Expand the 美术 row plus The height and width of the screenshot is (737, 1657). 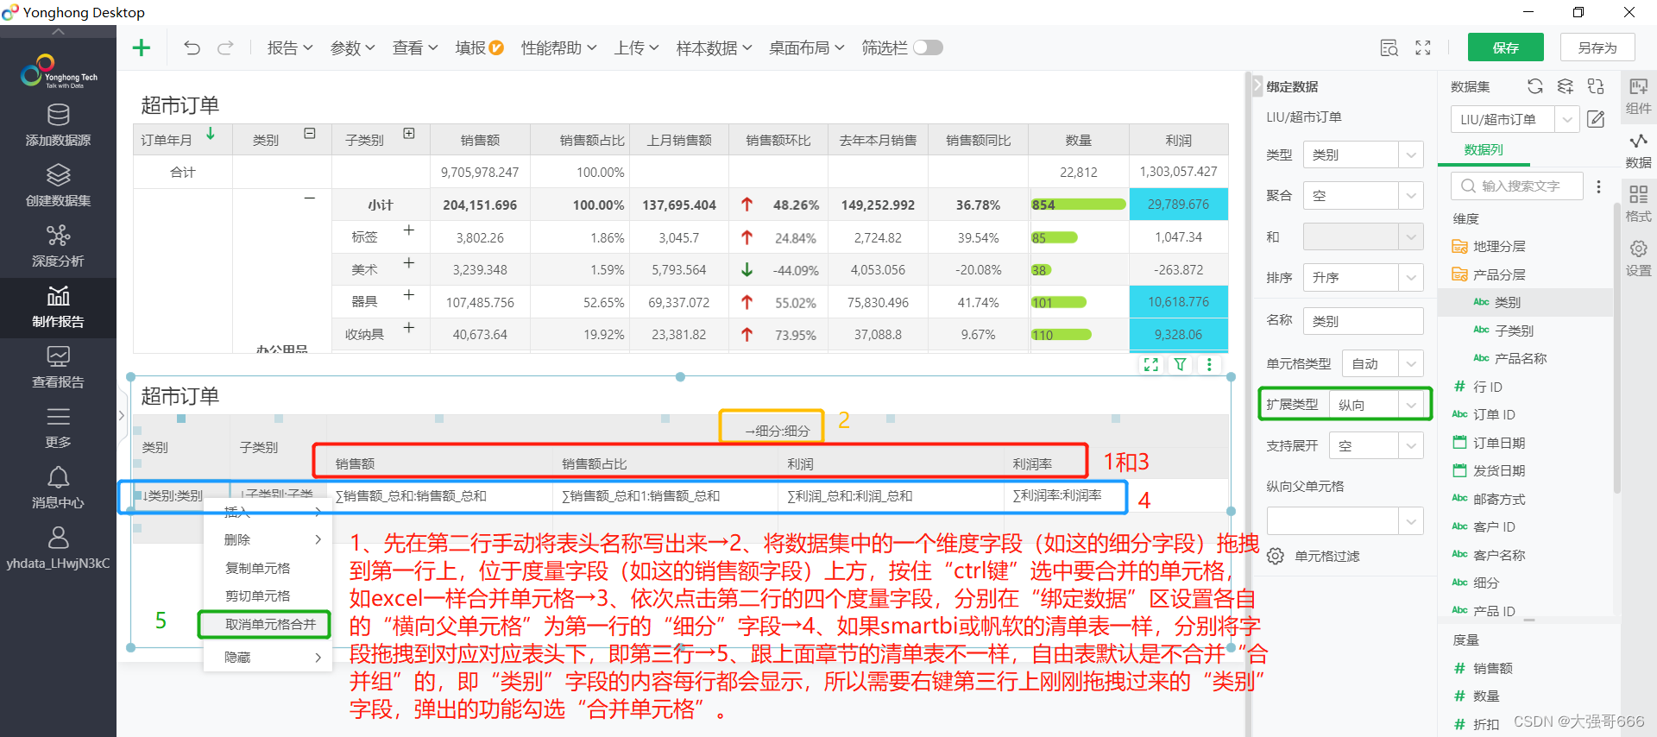[409, 262]
